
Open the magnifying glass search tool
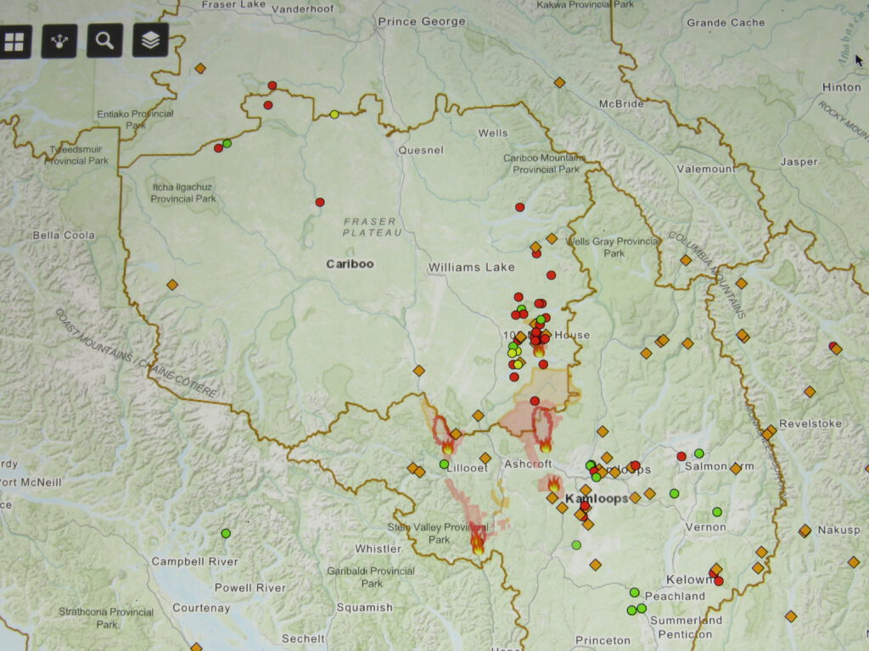tap(104, 41)
